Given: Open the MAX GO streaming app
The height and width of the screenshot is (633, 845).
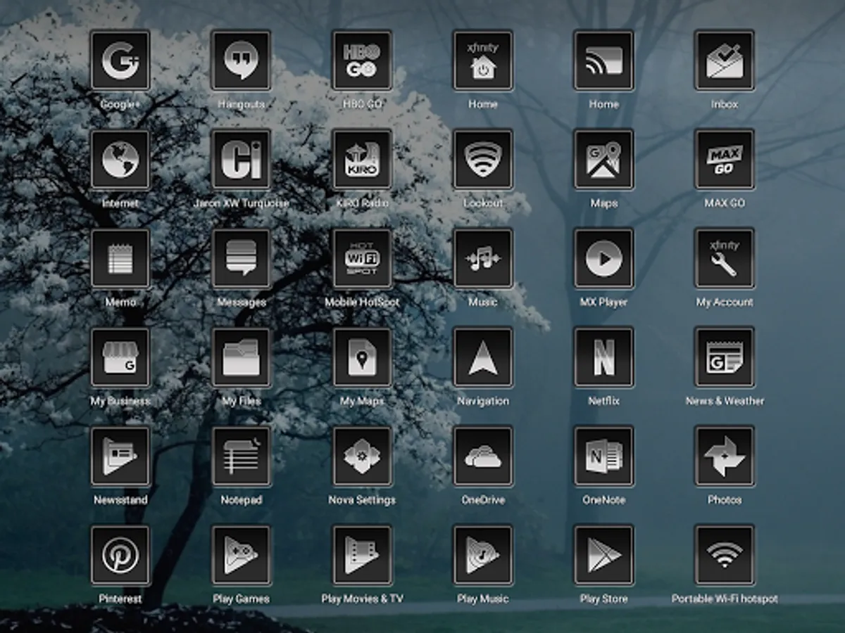Looking at the screenshot, I should tap(725, 160).
